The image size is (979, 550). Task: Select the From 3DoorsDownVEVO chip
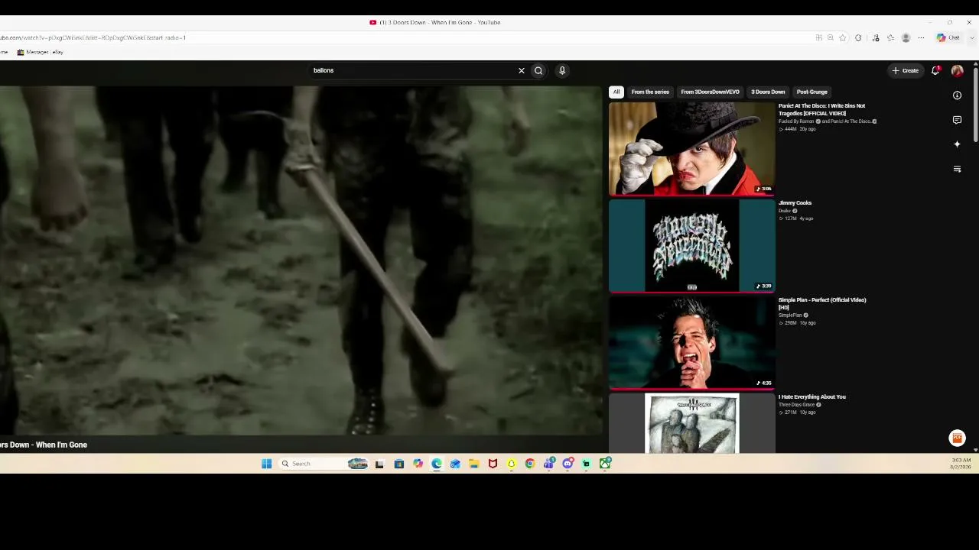tap(710, 92)
